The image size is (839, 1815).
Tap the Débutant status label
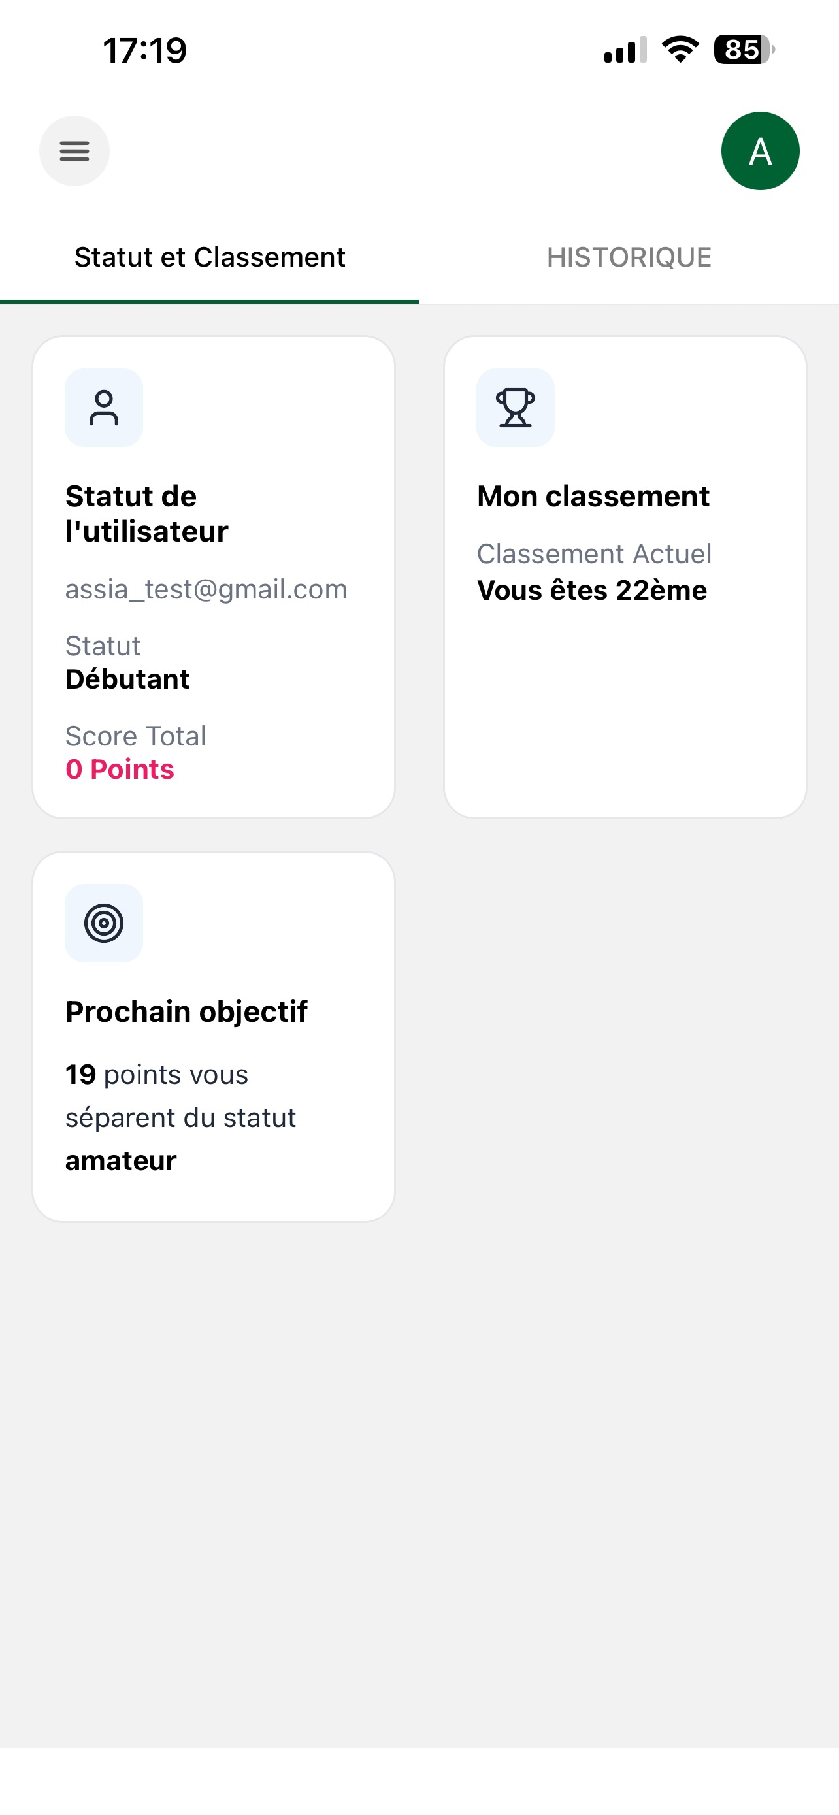click(x=127, y=679)
